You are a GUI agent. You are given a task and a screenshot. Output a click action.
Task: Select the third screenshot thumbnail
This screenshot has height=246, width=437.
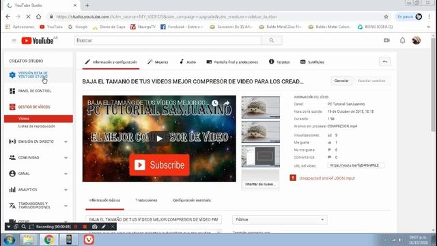(261, 156)
